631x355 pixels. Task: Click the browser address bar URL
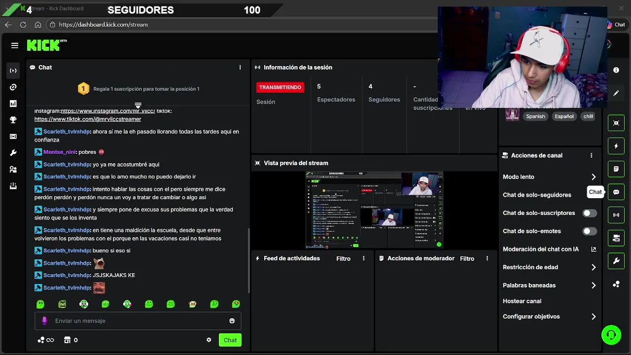[104, 25]
